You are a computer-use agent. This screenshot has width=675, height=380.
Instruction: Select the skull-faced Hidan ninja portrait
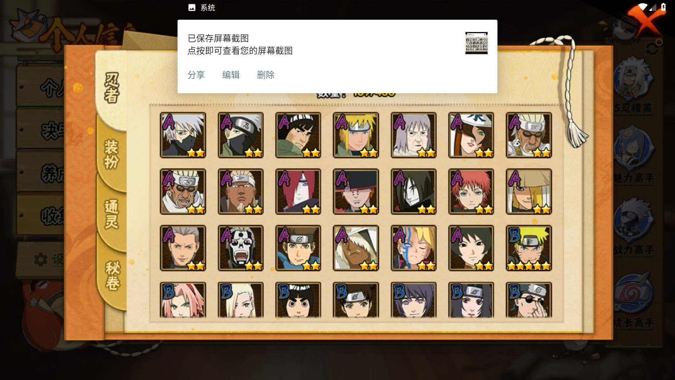click(240, 248)
